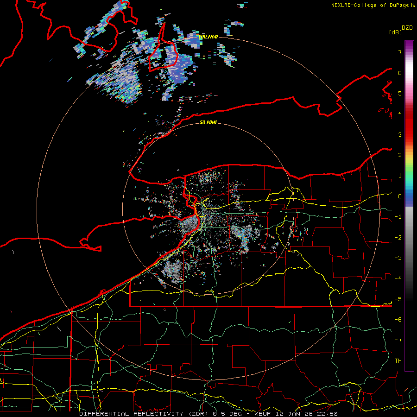
Task: Click the 50 NMI range ring label
Action: point(208,122)
